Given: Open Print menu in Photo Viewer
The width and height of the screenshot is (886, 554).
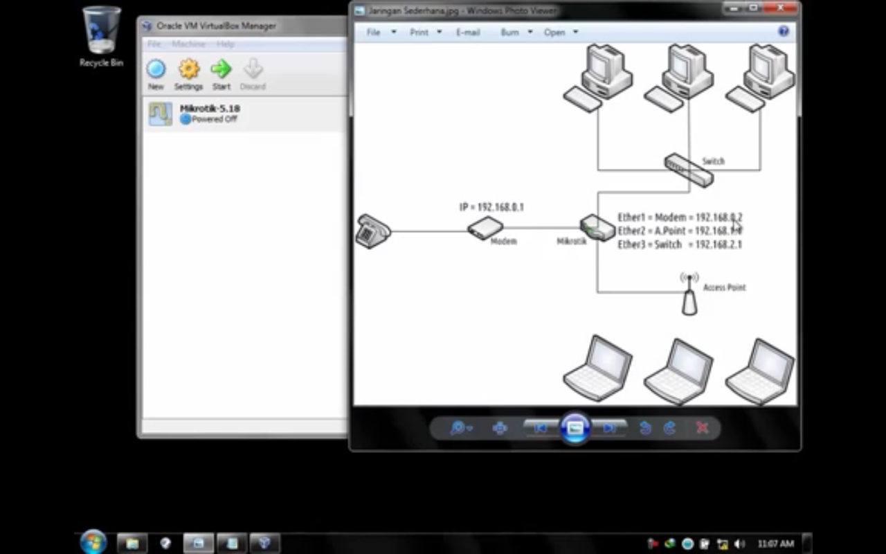Looking at the screenshot, I should 419,32.
